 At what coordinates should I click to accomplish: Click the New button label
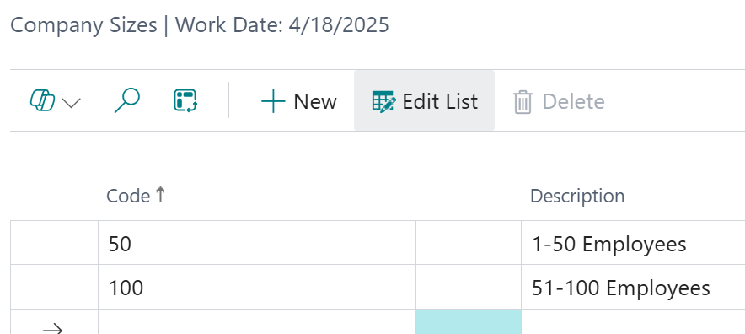pos(315,102)
